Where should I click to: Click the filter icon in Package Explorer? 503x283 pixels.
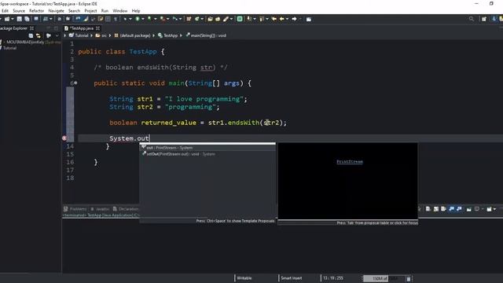coord(49,35)
